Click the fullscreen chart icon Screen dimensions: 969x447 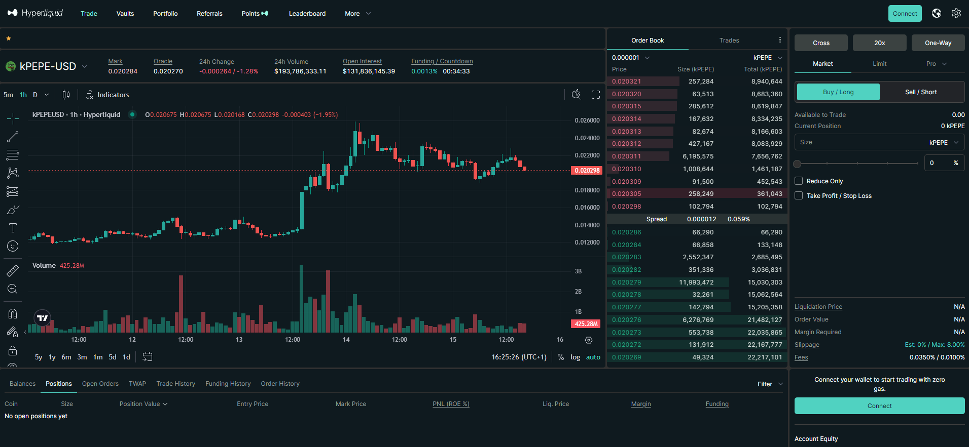click(x=596, y=95)
